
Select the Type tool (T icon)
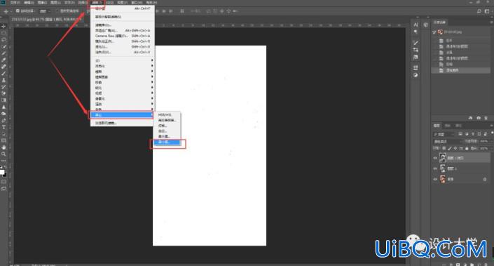tap(4, 127)
